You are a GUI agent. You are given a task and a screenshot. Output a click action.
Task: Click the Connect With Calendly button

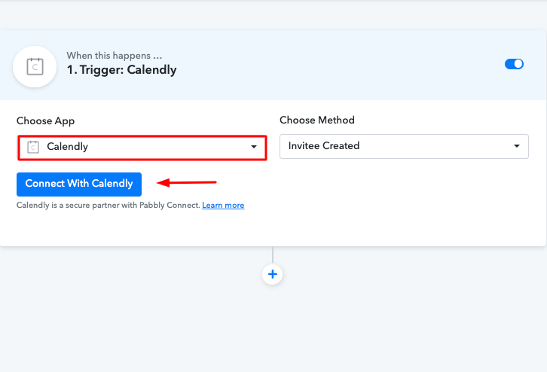79,184
